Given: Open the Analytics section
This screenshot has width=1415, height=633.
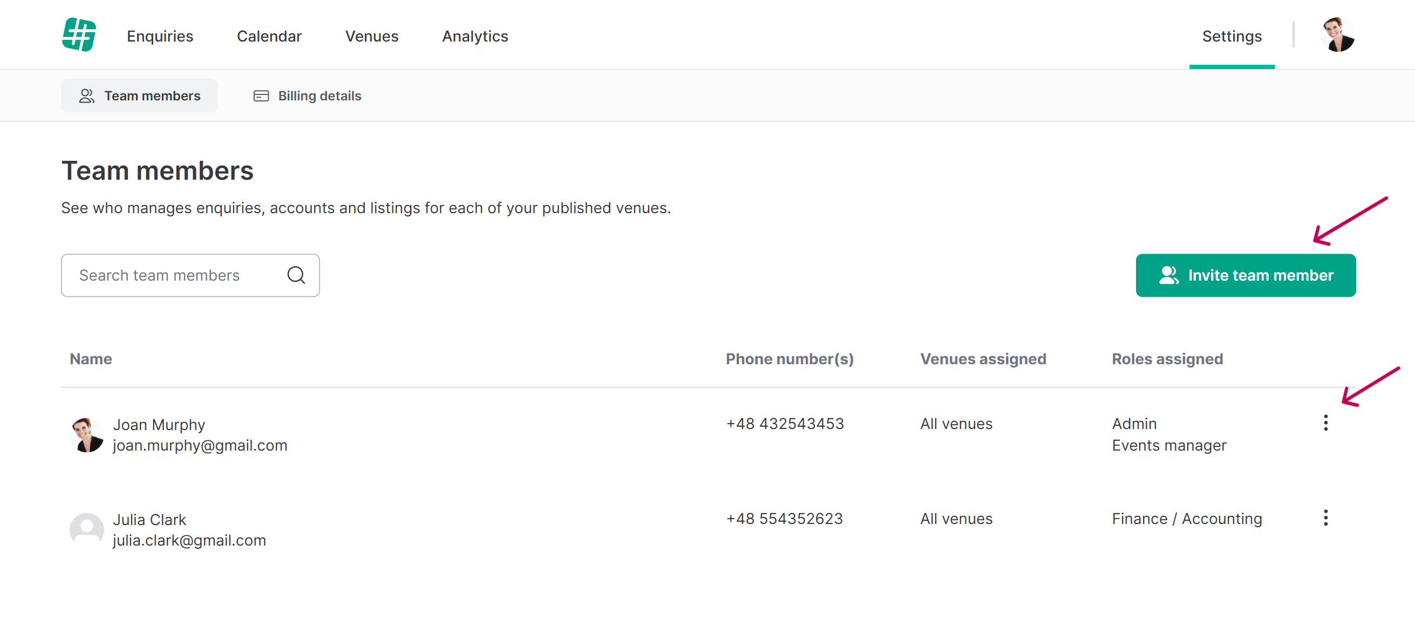Looking at the screenshot, I should coord(475,36).
